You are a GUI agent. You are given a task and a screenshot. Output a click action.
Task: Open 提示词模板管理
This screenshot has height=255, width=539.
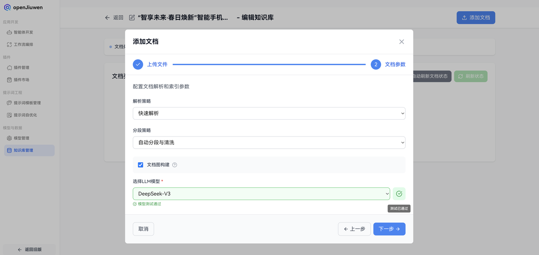(27, 103)
